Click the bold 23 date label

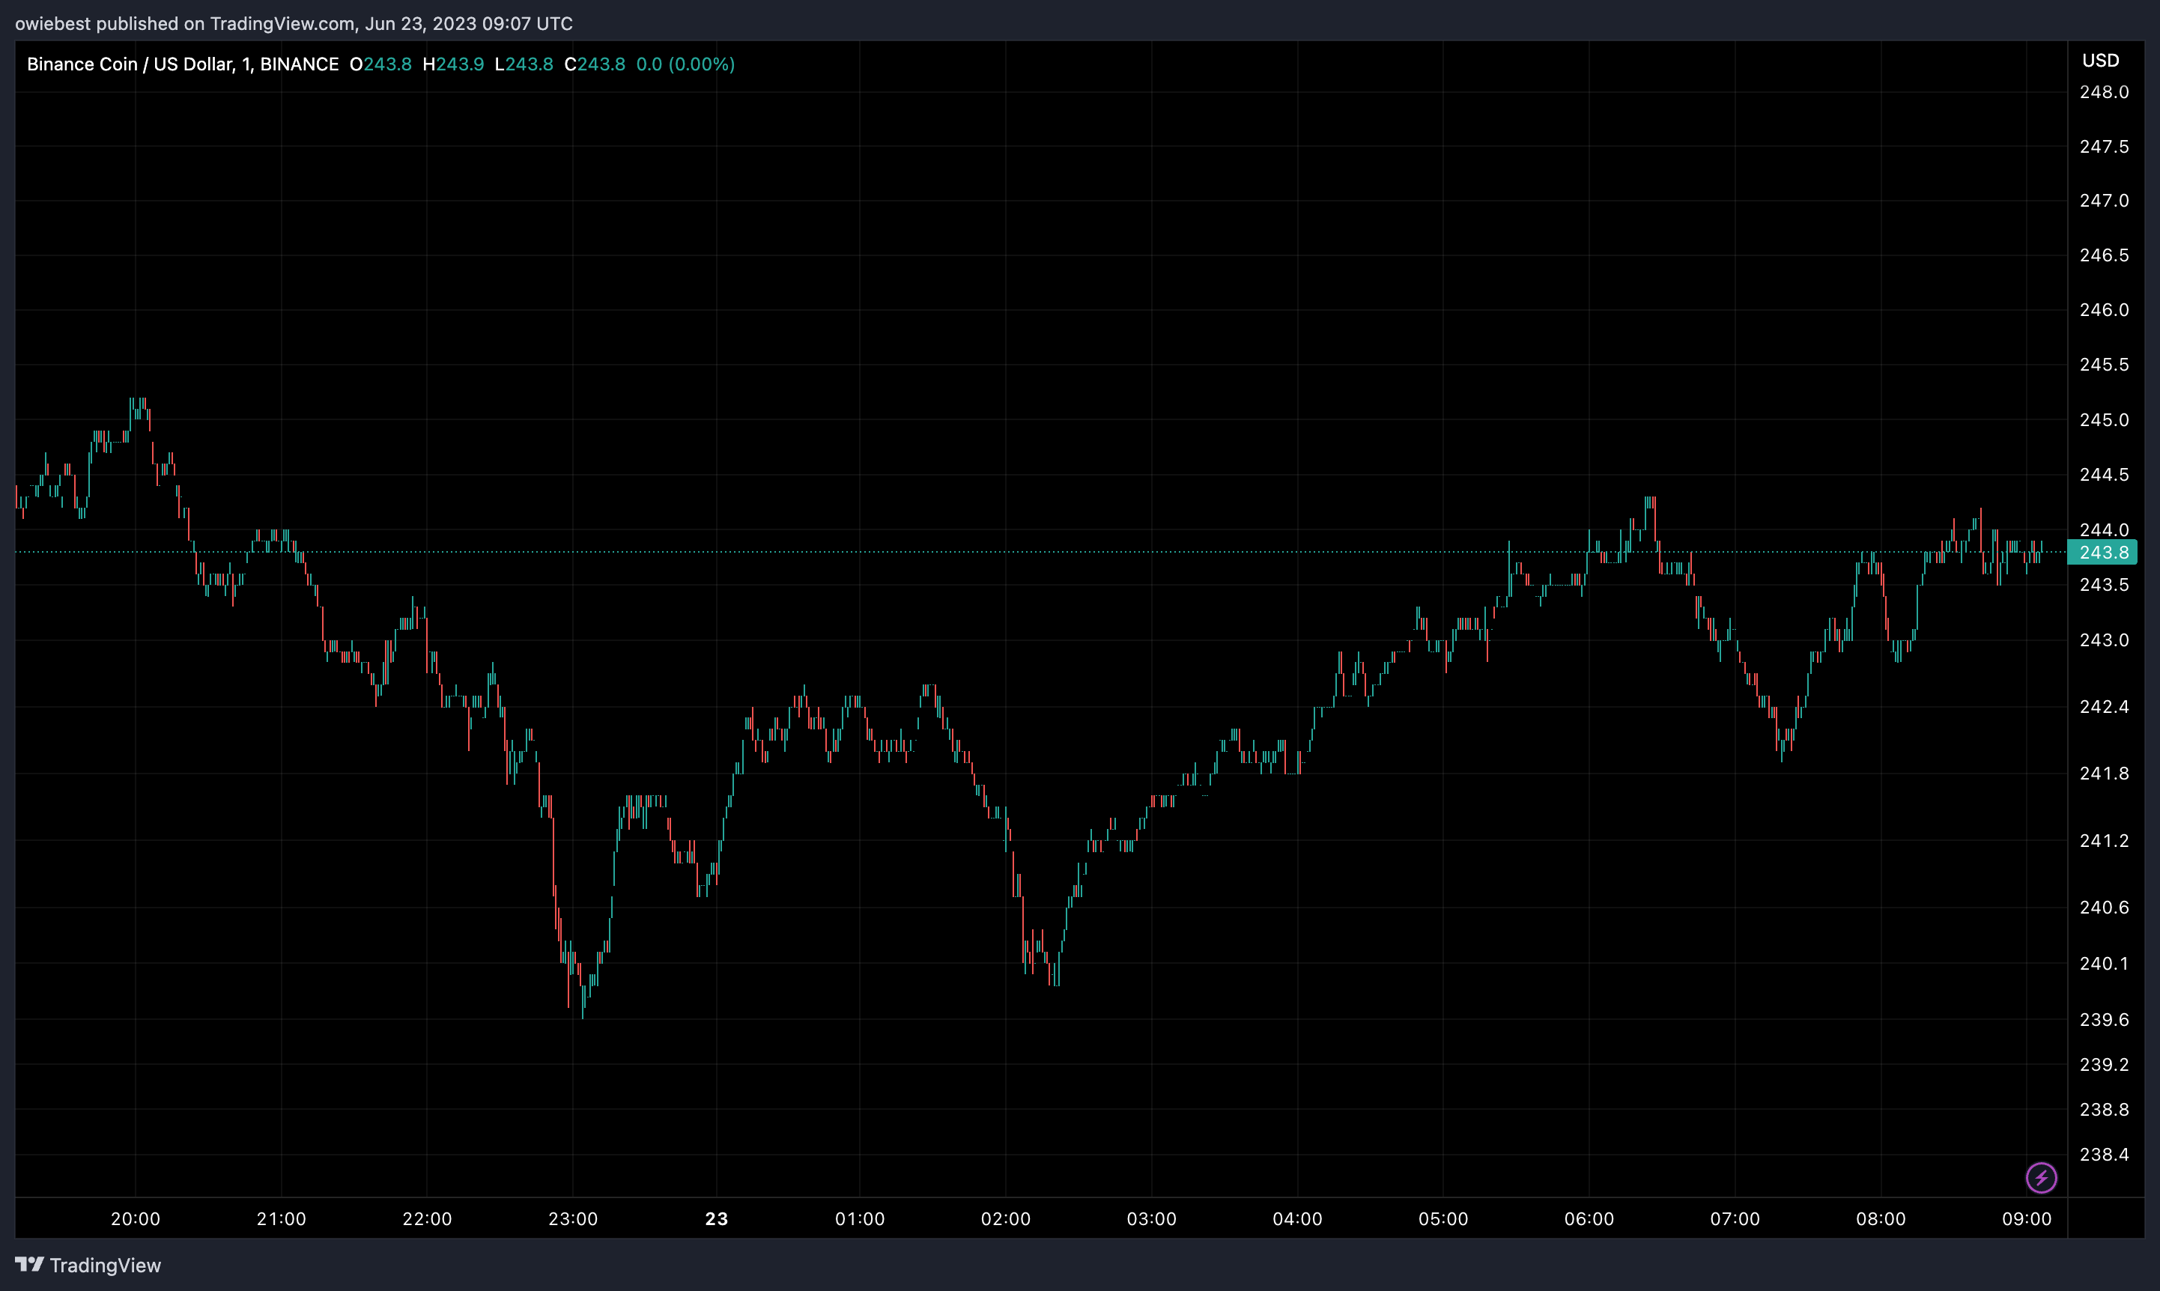(716, 1219)
